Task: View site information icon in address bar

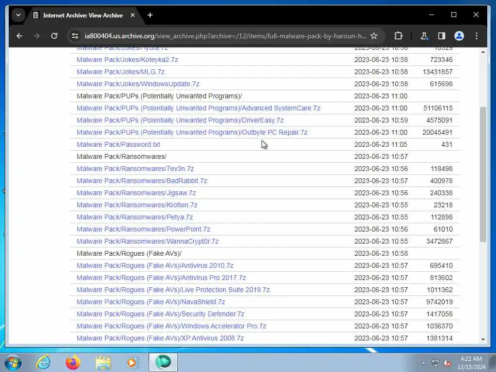Action: click(75, 36)
